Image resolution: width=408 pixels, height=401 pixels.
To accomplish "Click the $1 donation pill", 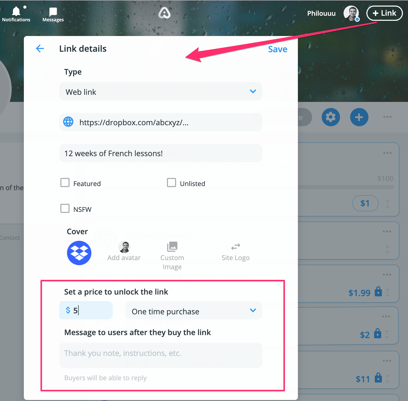I will [365, 203].
